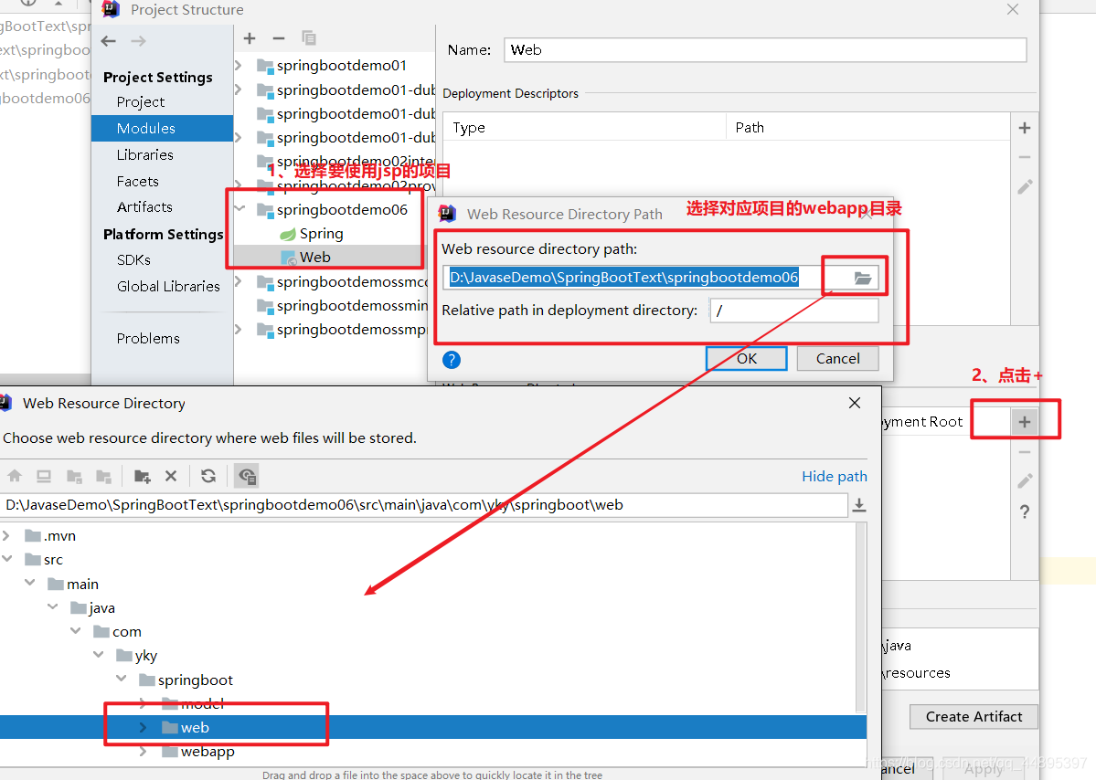This screenshot has height=780, width=1096.
Task: Add a web resource directory with the plus button
Action: pyautogui.click(x=1025, y=422)
